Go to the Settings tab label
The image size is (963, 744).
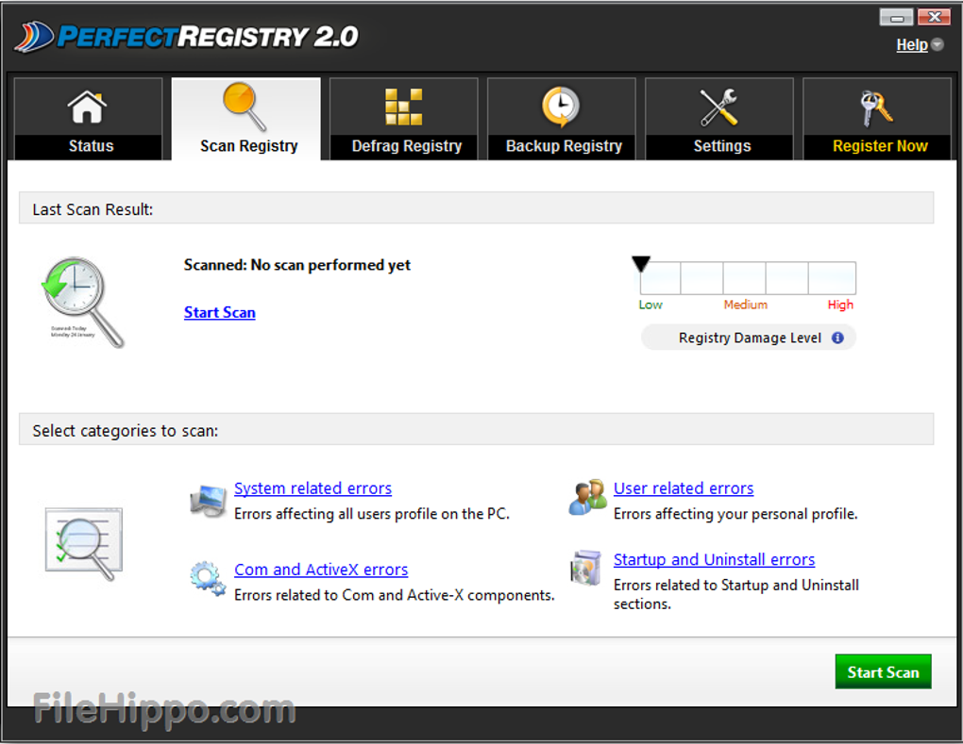pyautogui.click(x=722, y=146)
